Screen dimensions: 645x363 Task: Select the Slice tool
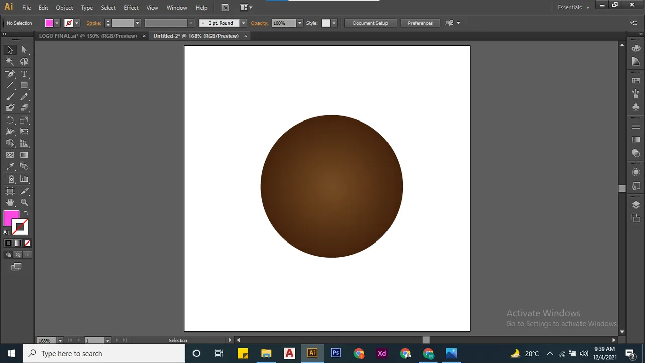pyautogui.click(x=24, y=191)
